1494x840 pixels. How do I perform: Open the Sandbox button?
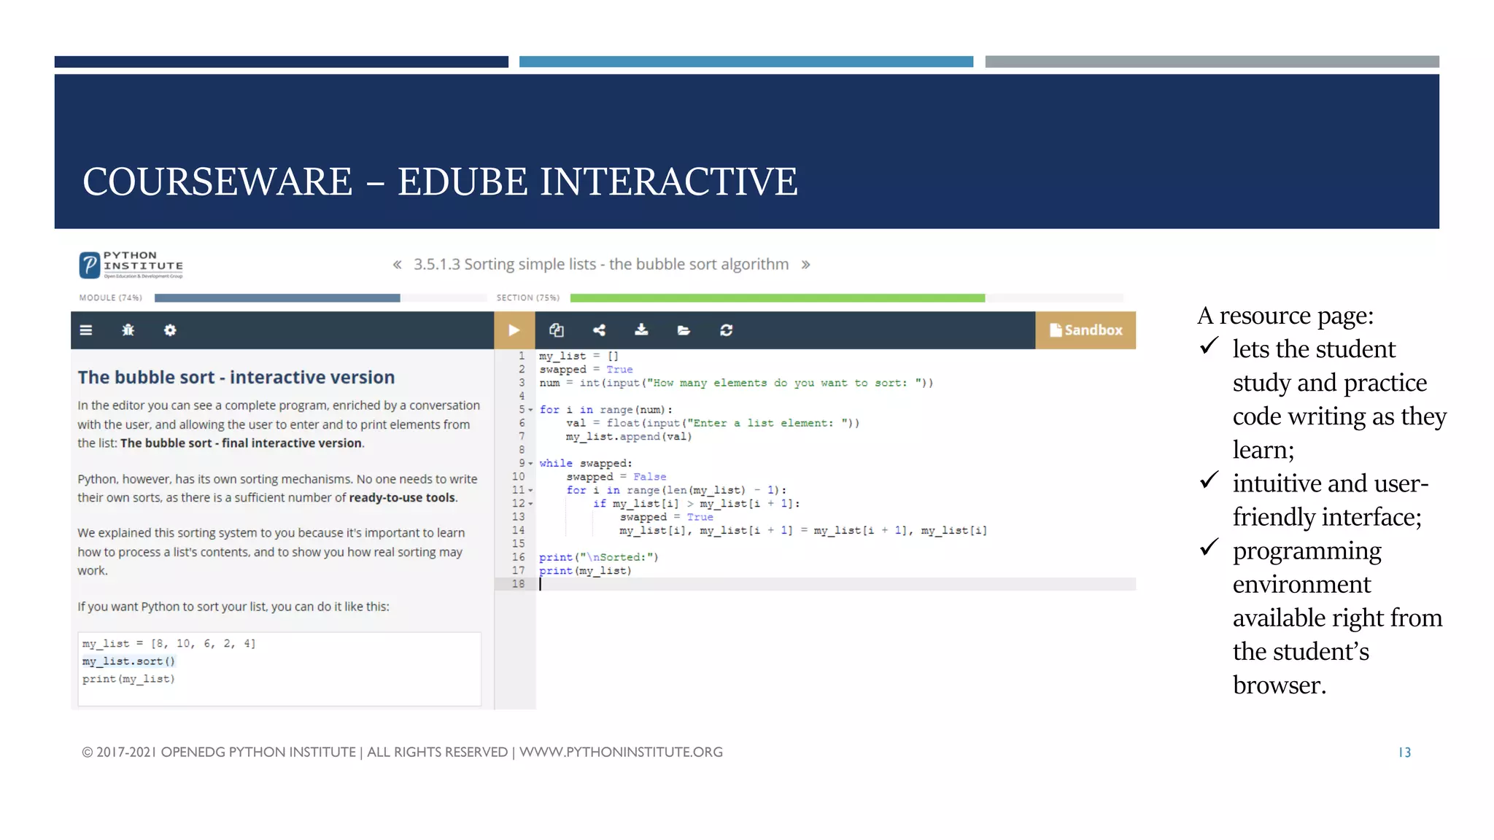(x=1085, y=330)
